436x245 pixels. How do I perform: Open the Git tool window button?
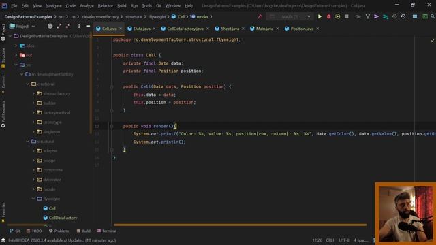click(15, 231)
